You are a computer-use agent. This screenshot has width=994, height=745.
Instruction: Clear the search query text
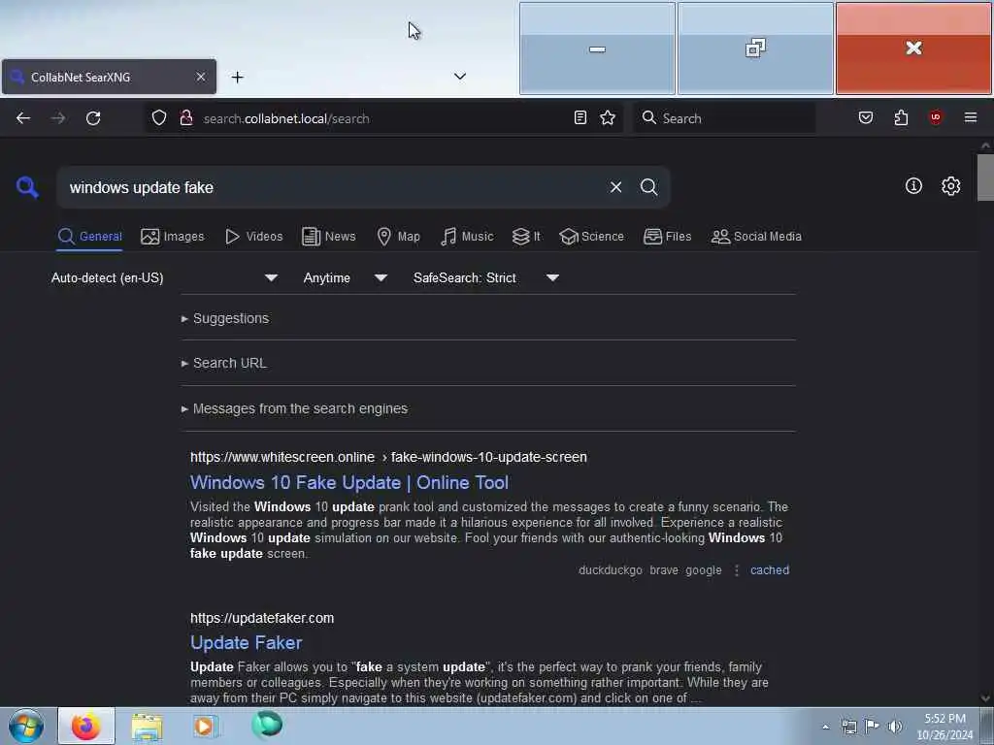click(615, 187)
